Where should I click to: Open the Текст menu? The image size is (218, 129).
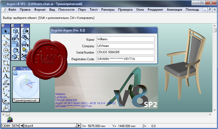(x=94, y=10)
